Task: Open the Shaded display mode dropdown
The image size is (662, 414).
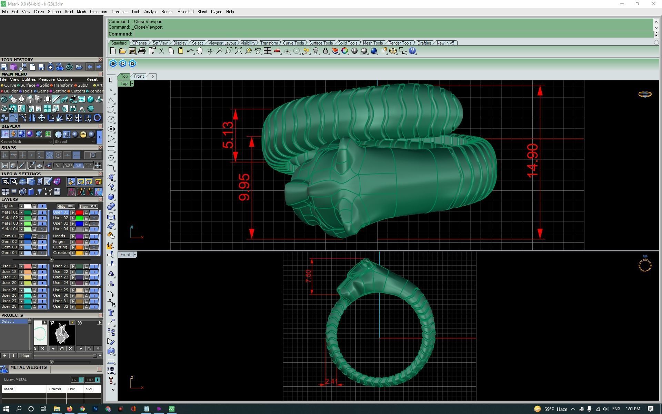Action: coord(74,142)
